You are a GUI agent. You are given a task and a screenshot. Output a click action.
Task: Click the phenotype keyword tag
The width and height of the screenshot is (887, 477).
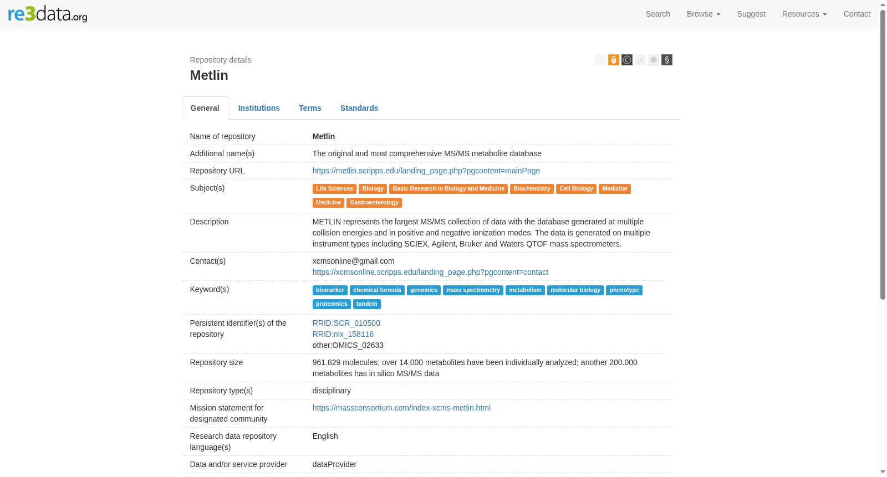[624, 290]
